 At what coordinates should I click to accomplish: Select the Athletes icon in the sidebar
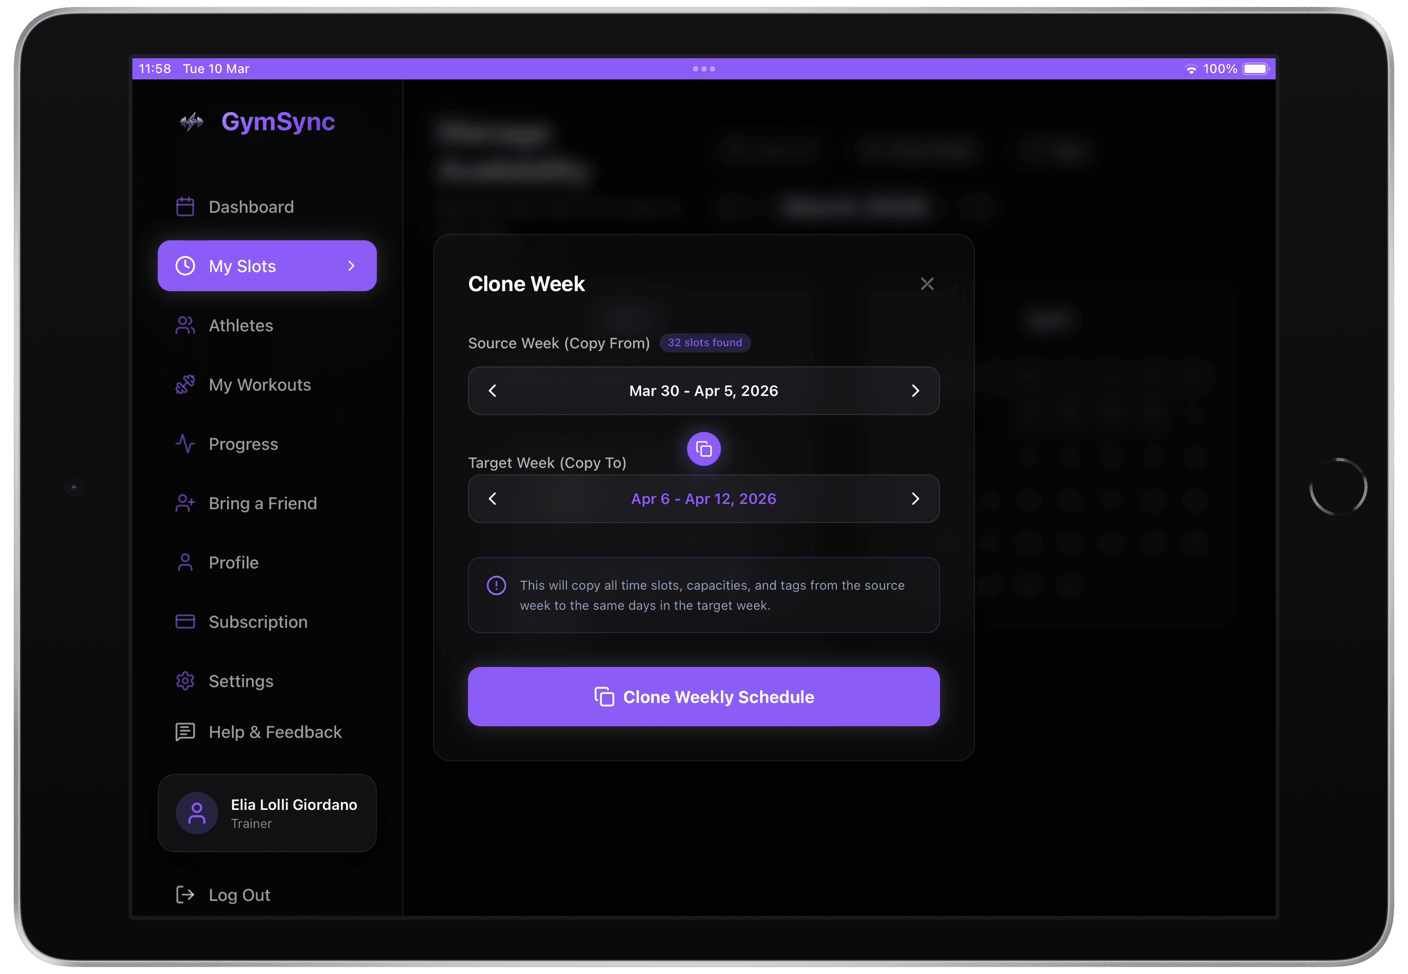coord(185,325)
